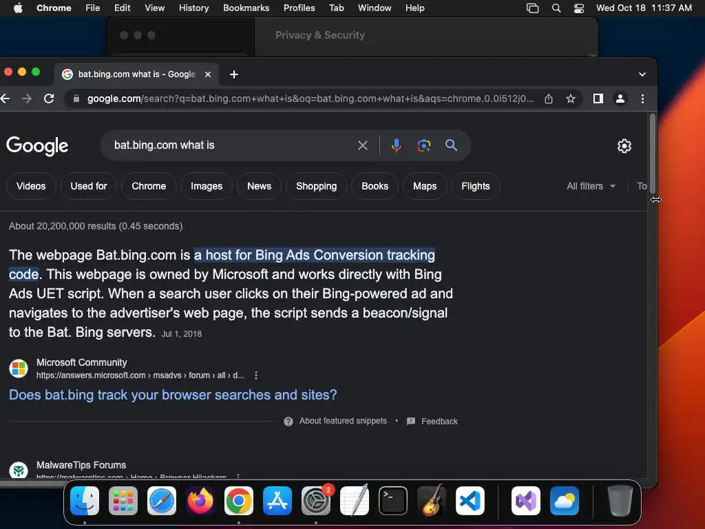This screenshot has width=705, height=529.
Task: Expand Chrome tab search chevron
Action: tap(642, 74)
